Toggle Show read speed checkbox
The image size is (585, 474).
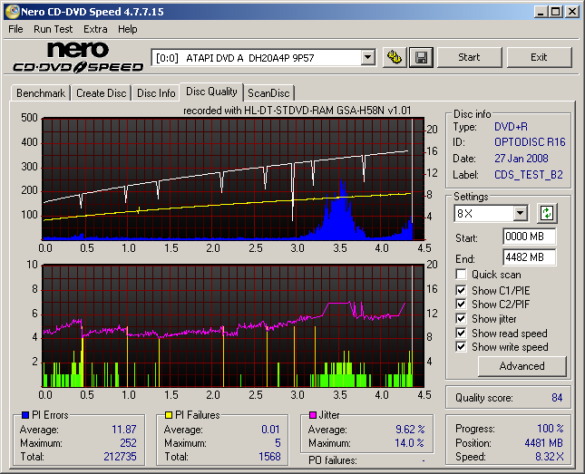pyautogui.click(x=461, y=333)
